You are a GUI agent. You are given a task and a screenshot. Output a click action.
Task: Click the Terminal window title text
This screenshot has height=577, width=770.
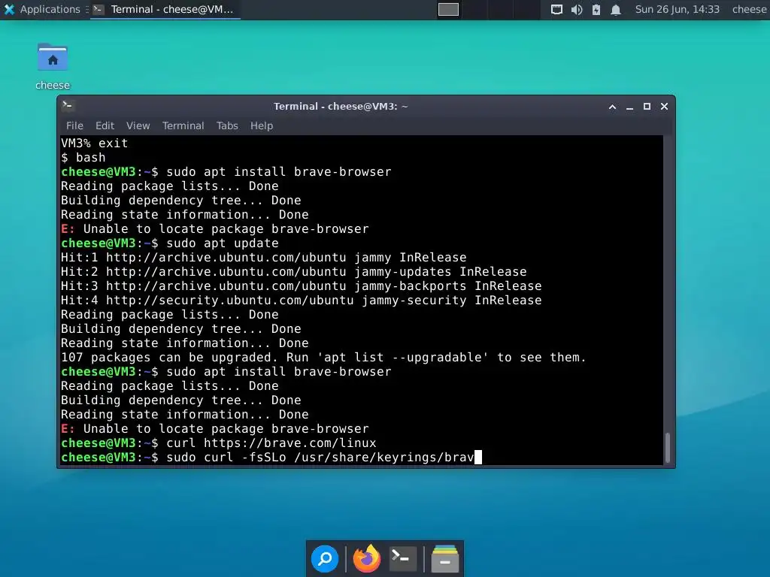pos(341,107)
